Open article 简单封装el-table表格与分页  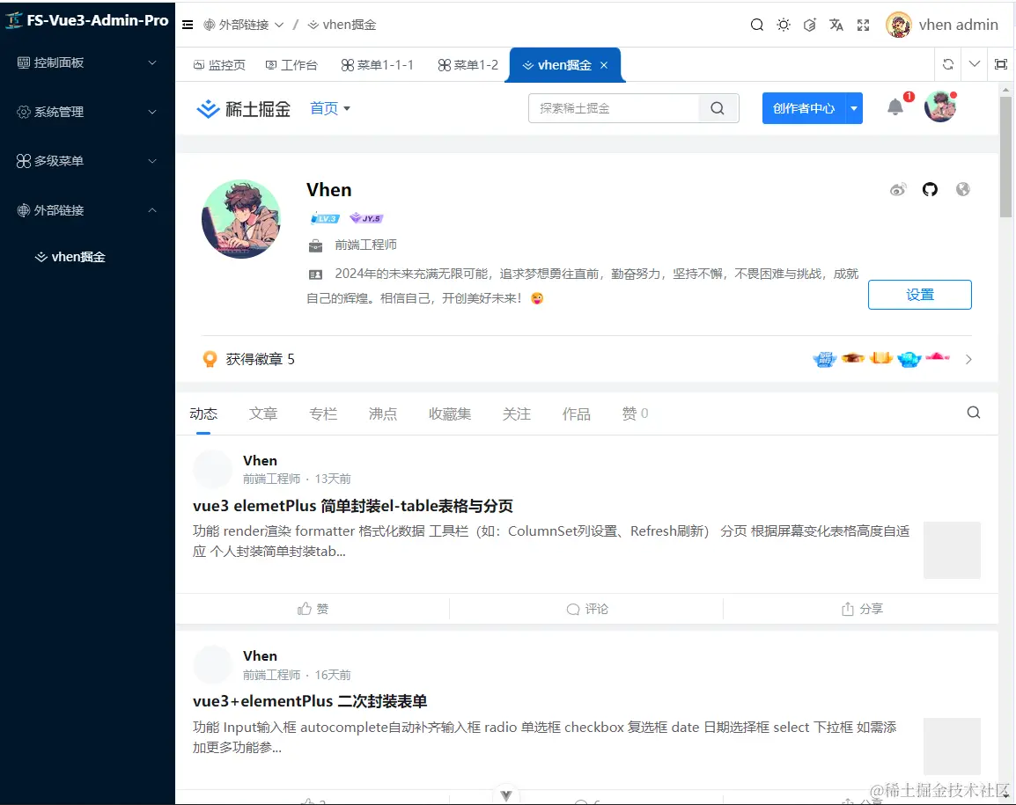click(353, 506)
